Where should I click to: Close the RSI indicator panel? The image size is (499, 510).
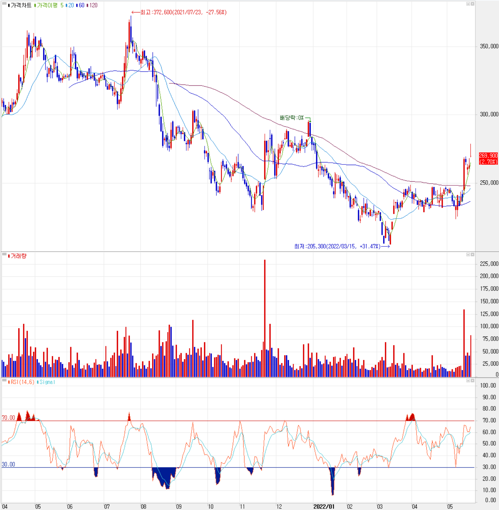[x=472, y=380]
